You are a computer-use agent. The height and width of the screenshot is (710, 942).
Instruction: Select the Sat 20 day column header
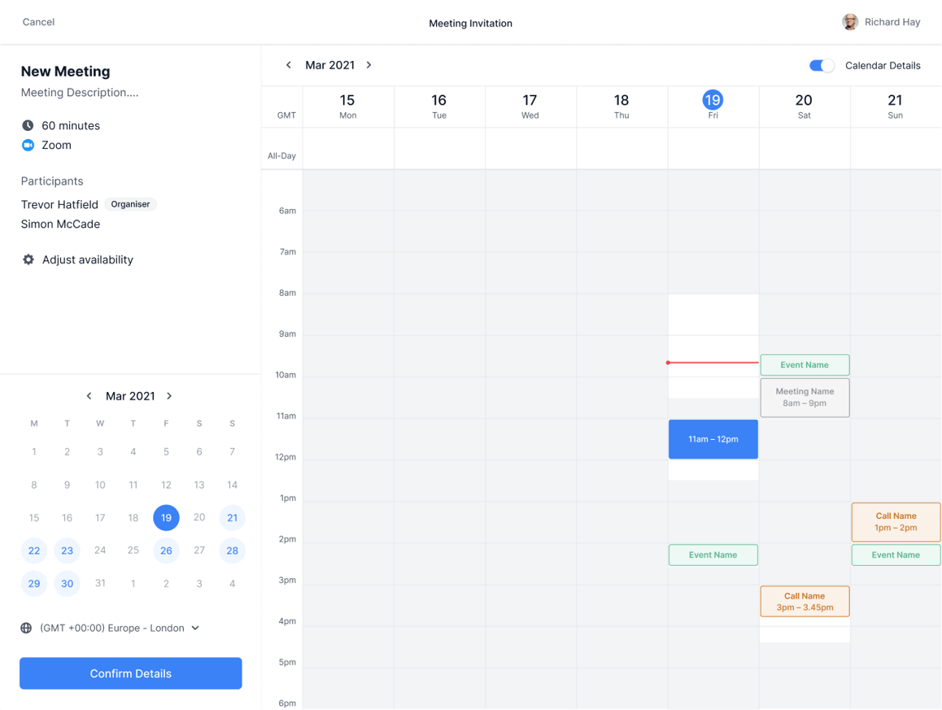[x=804, y=106]
